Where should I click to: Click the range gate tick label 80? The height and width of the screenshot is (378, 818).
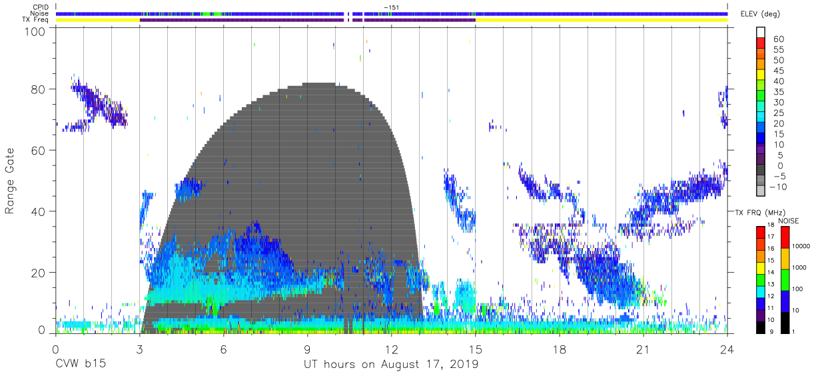pyautogui.click(x=39, y=89)
